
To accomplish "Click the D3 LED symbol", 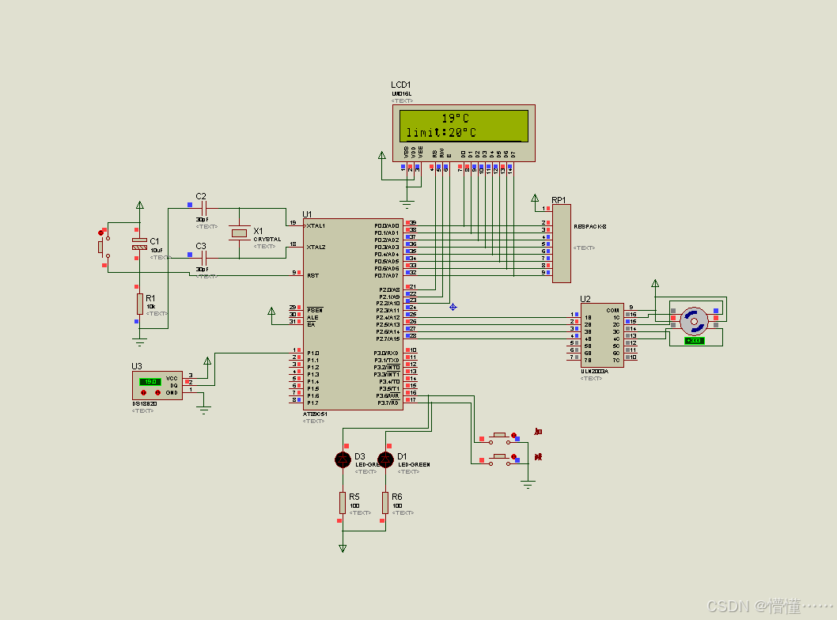I will 343,459.
